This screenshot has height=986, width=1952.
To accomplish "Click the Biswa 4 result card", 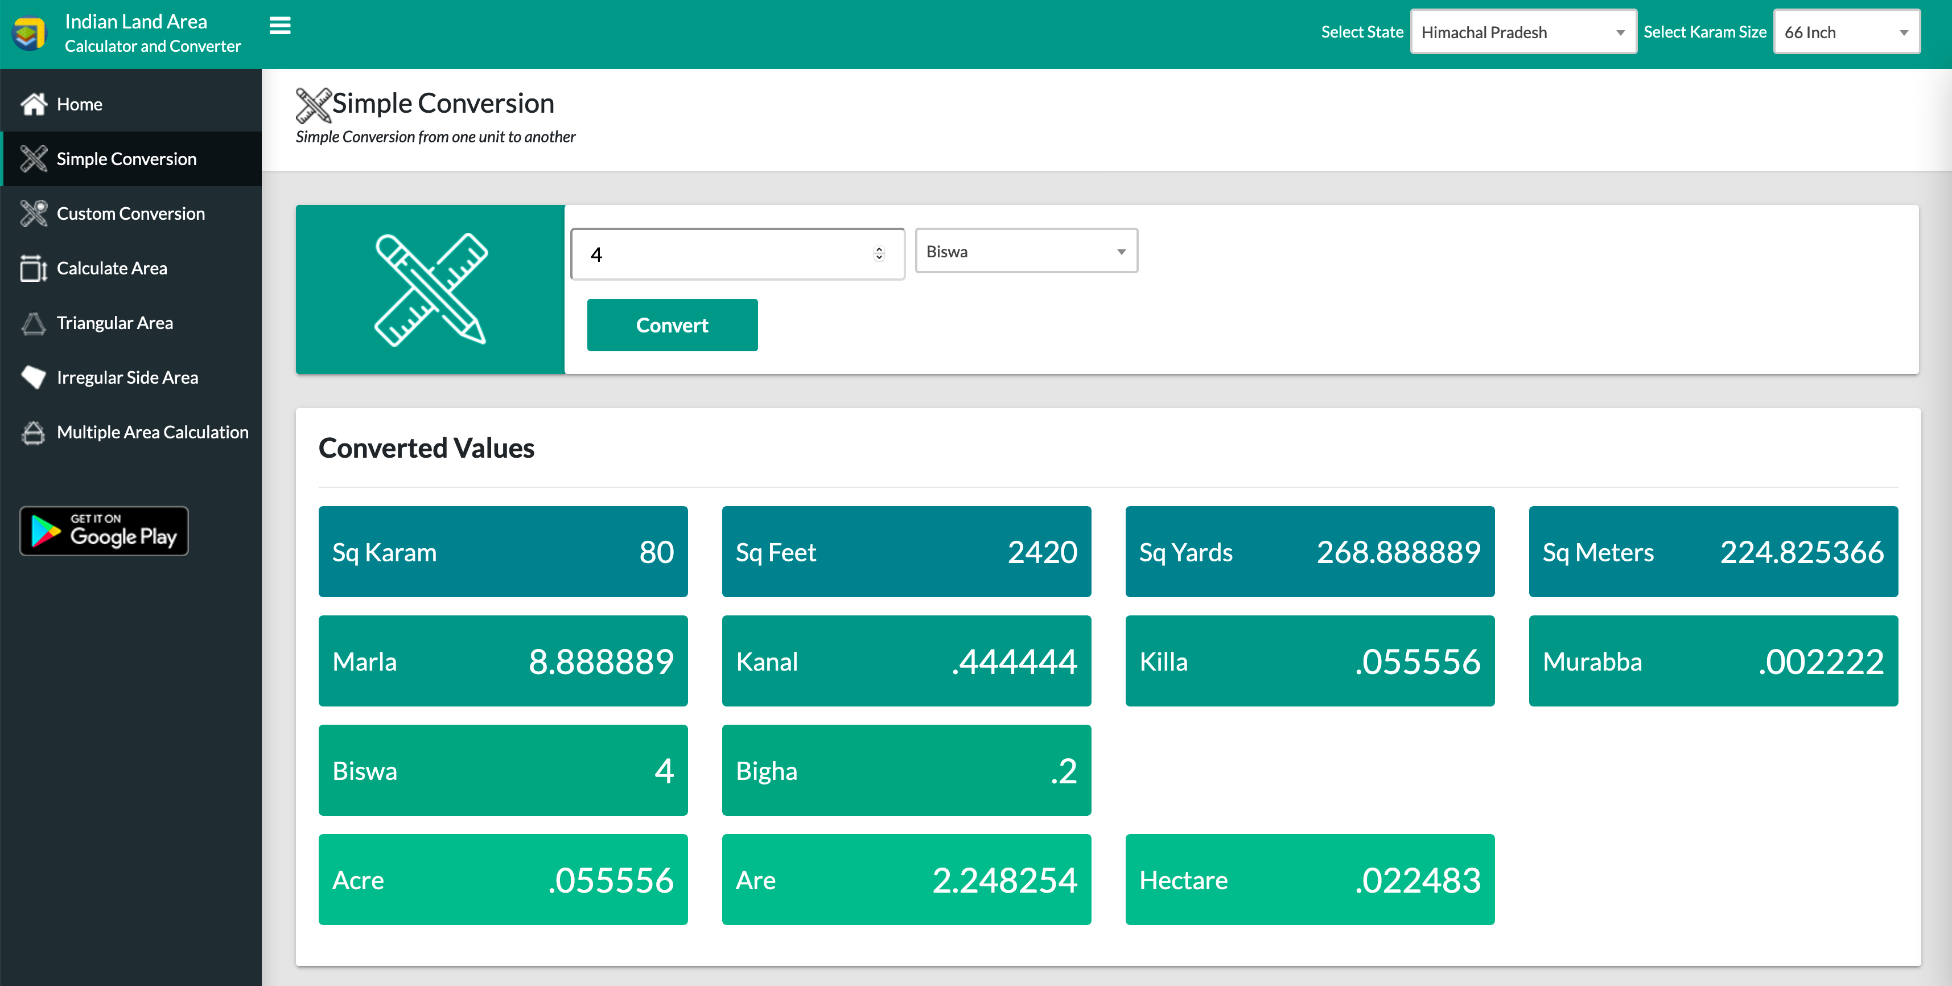I will [503, 770].
